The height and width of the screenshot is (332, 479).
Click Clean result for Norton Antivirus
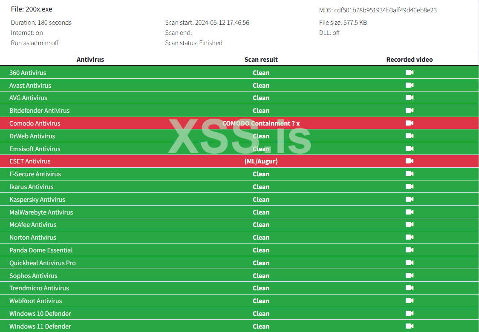(261, 238)
